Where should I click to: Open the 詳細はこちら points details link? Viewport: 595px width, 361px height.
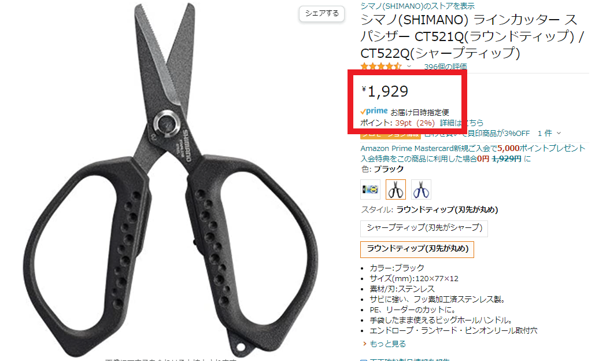(461, 123)
